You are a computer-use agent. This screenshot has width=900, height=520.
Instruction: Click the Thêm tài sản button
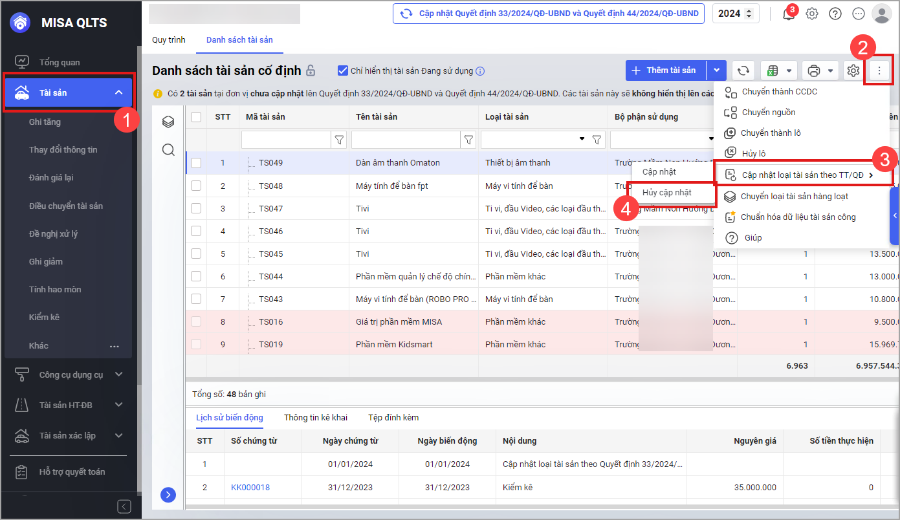pos(664,70)
